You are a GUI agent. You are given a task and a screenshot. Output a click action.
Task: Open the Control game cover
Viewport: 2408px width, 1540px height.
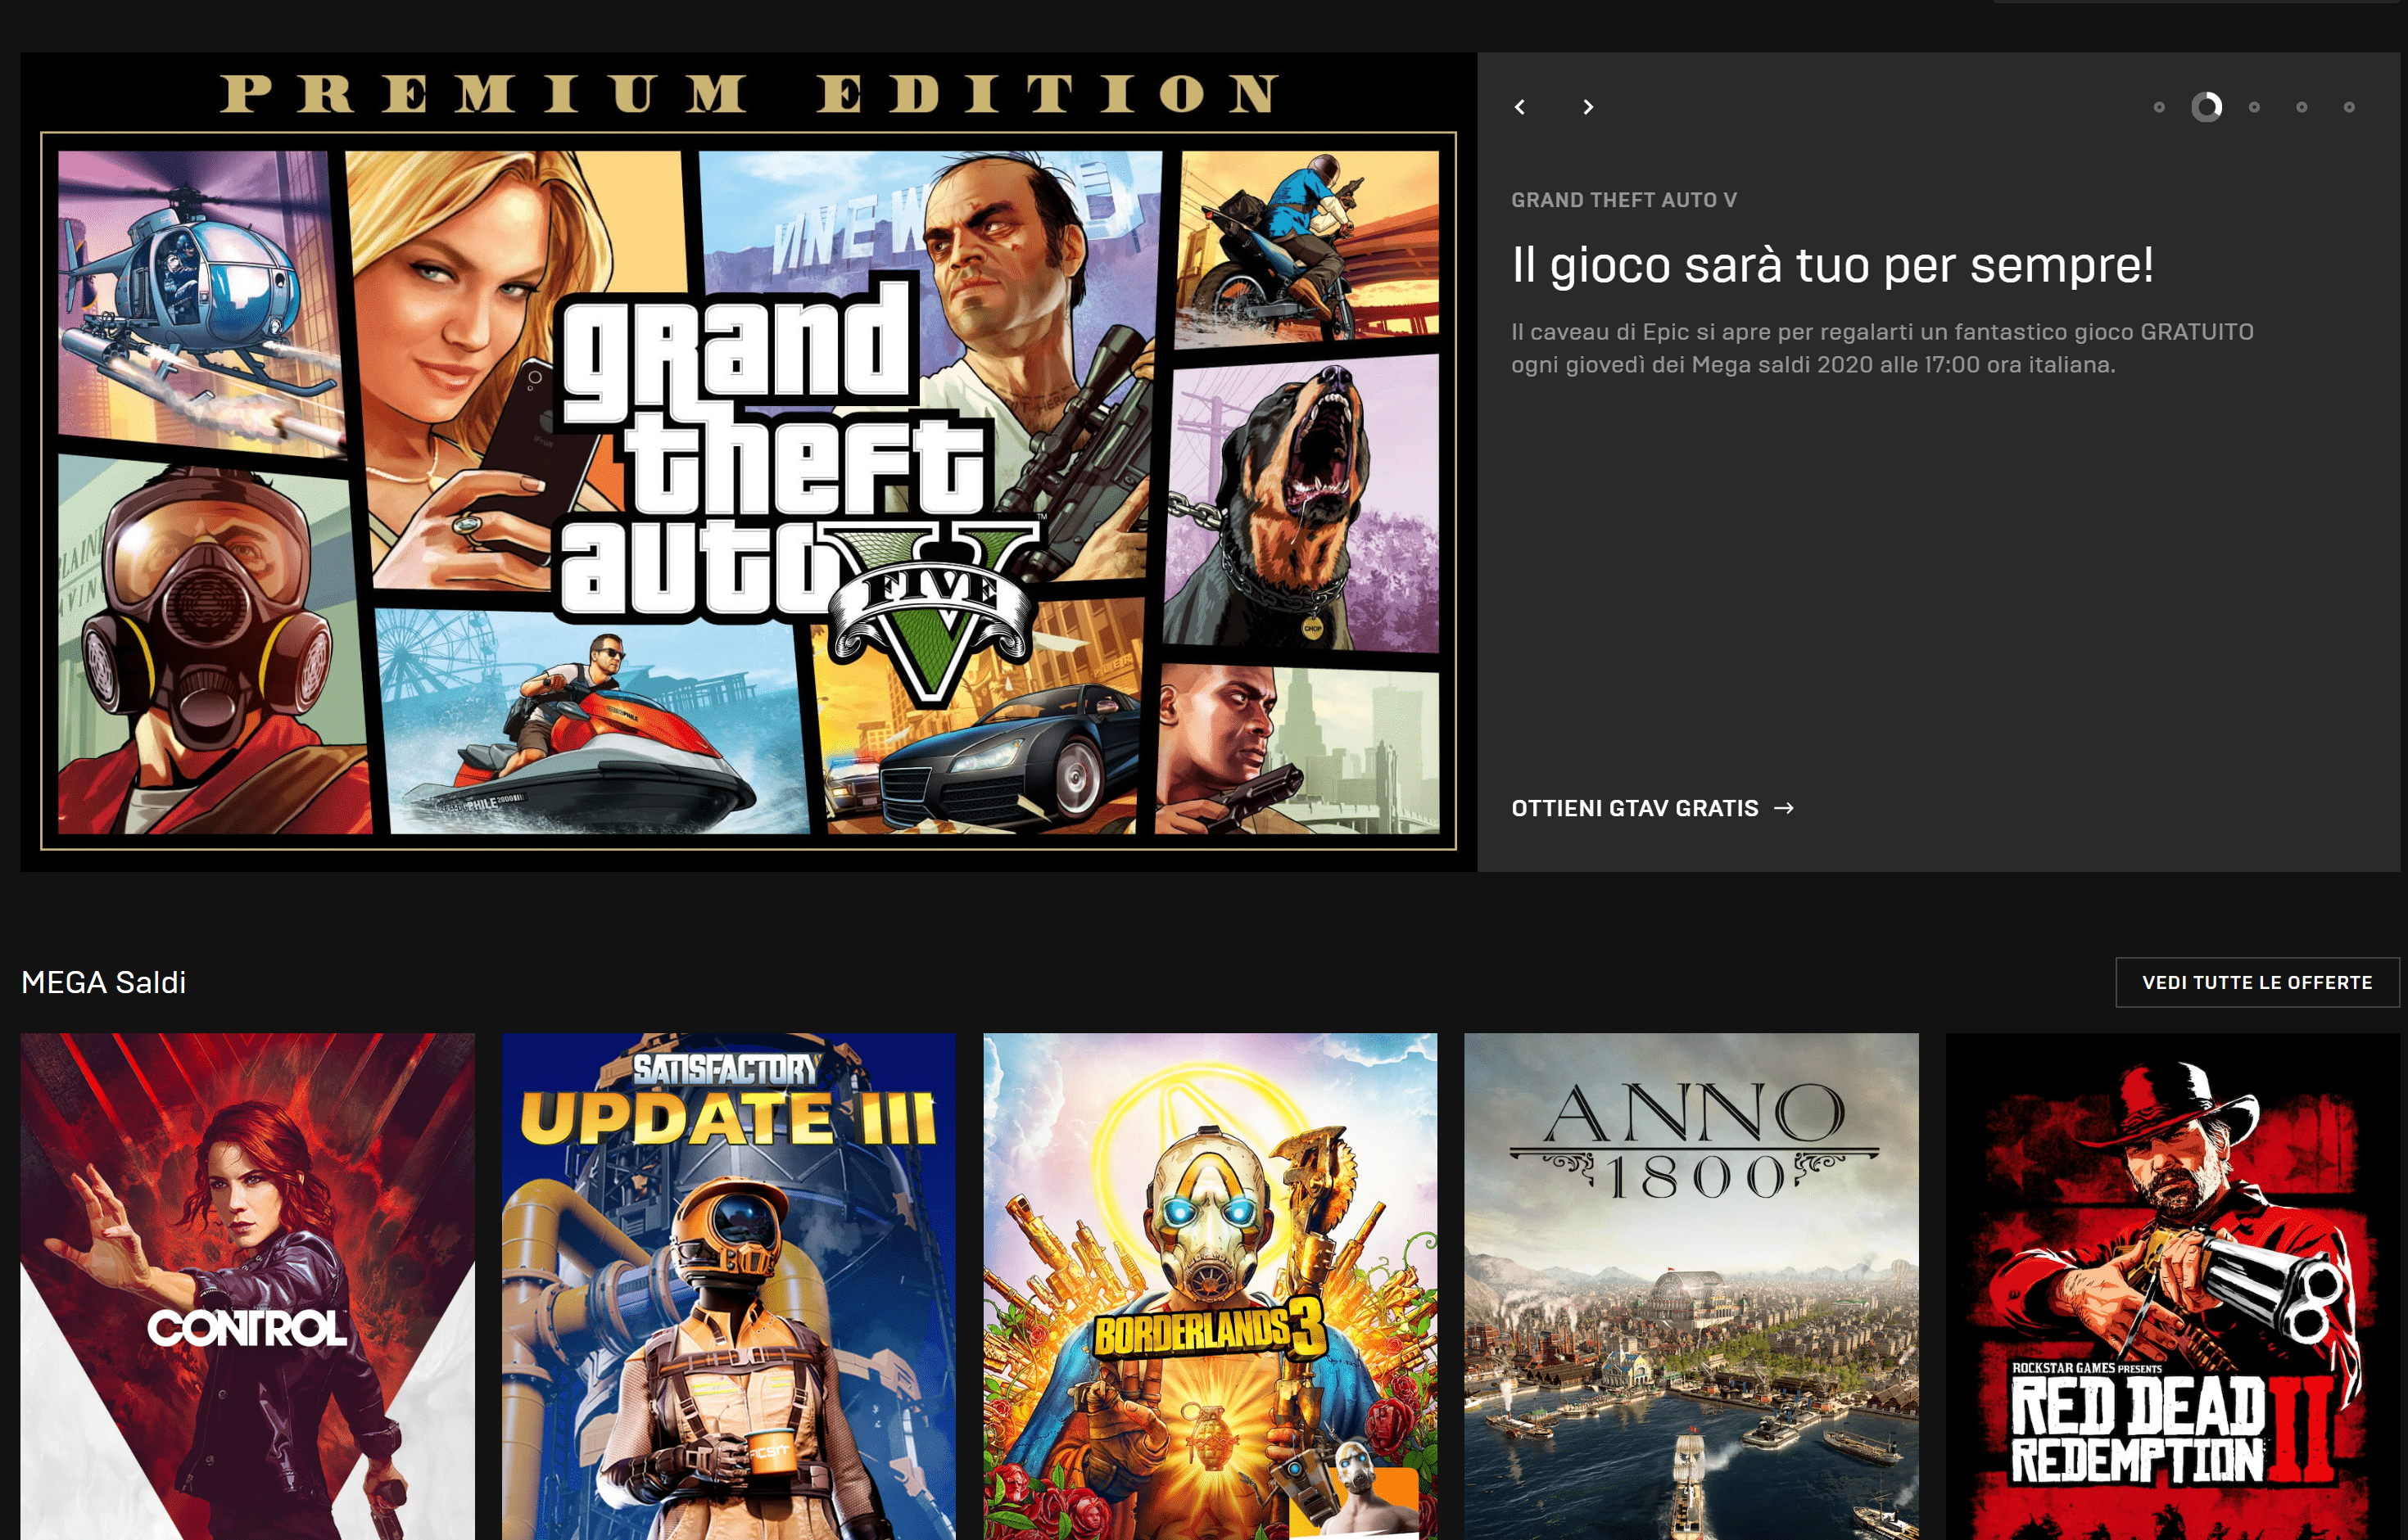pos(247,1286)
